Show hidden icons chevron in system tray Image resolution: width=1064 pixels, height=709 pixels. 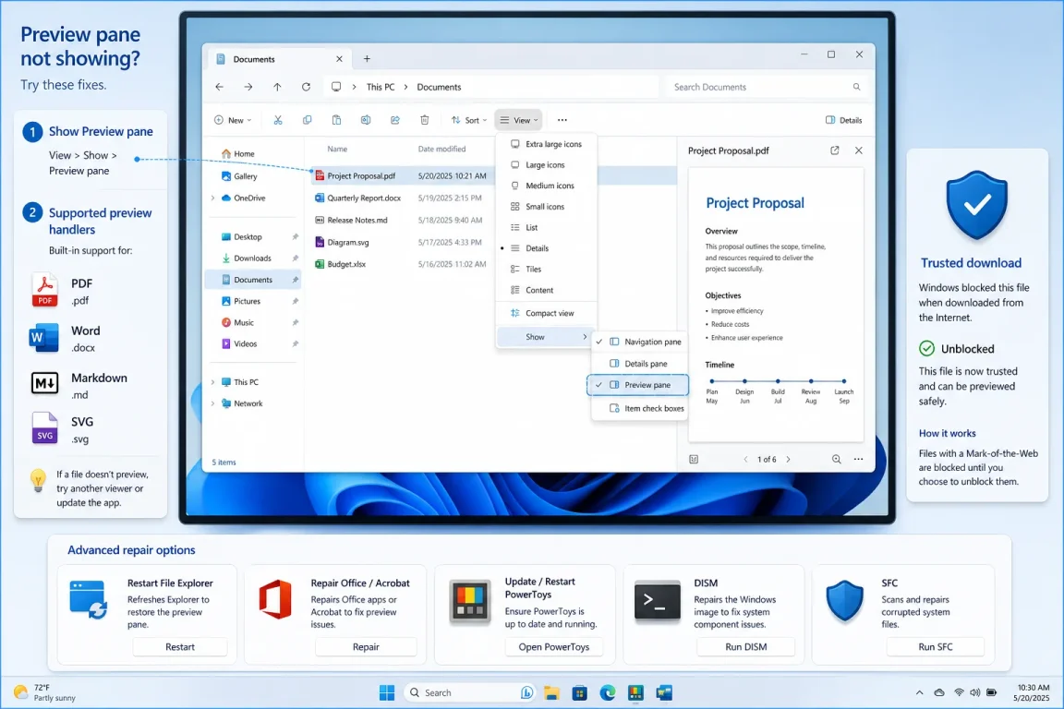coord(920,692)
